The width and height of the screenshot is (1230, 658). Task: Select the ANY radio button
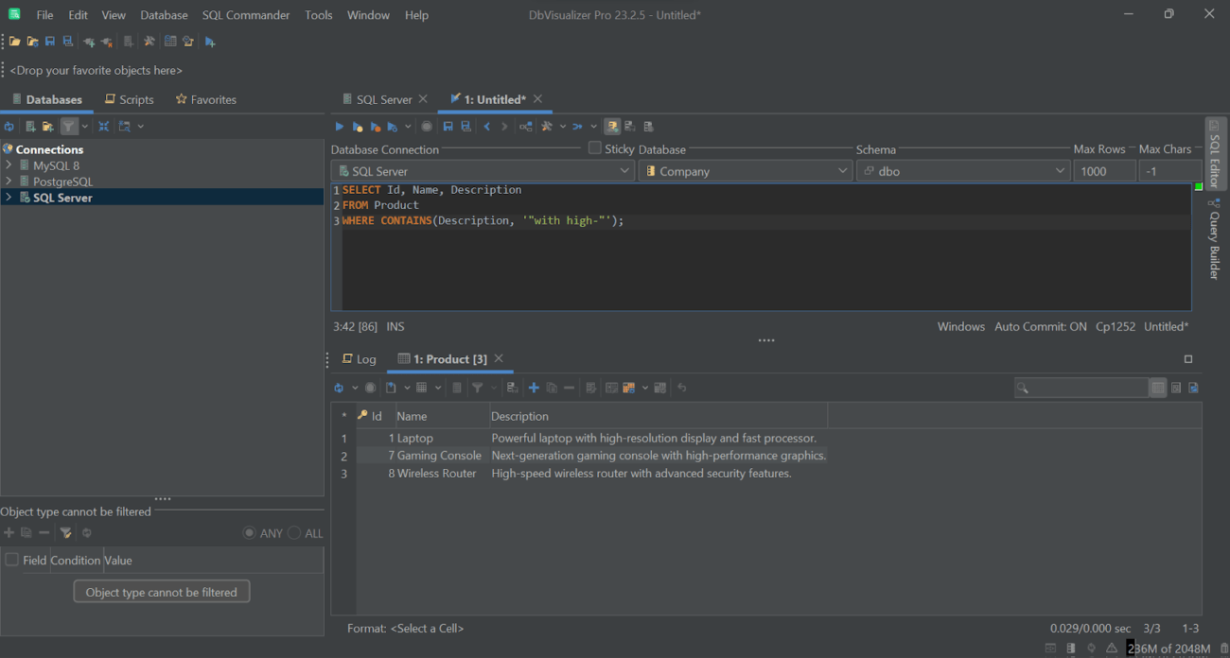[249, 532]
